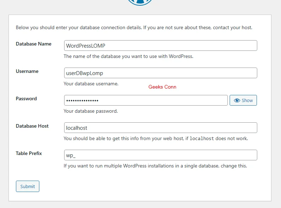Screen dimensions: 281x208
Task: Click the Database Name input field
Action: [161, 46]
